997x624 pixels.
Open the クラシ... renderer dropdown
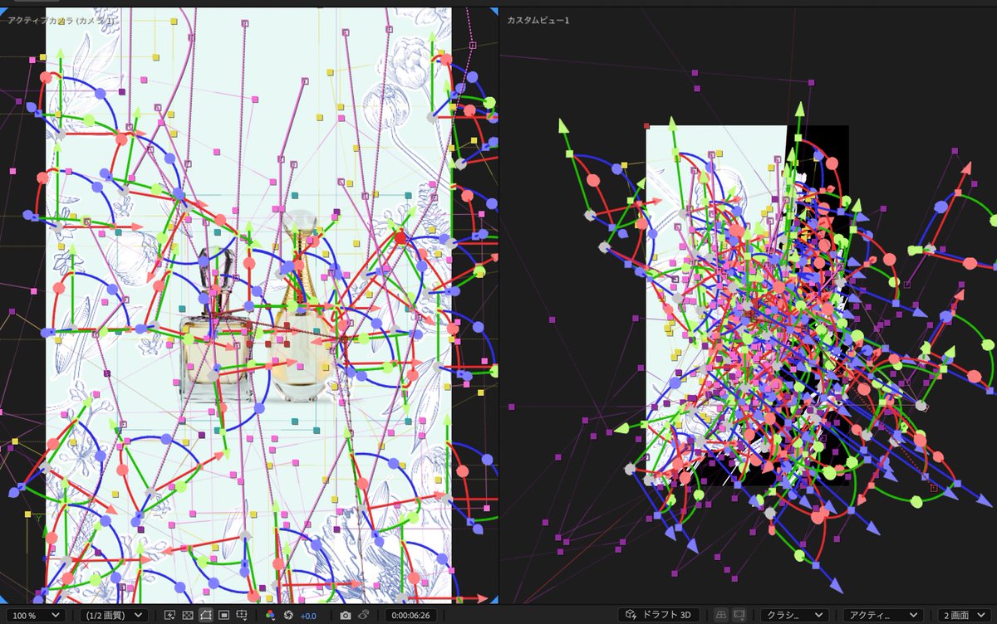pos(795,616)
